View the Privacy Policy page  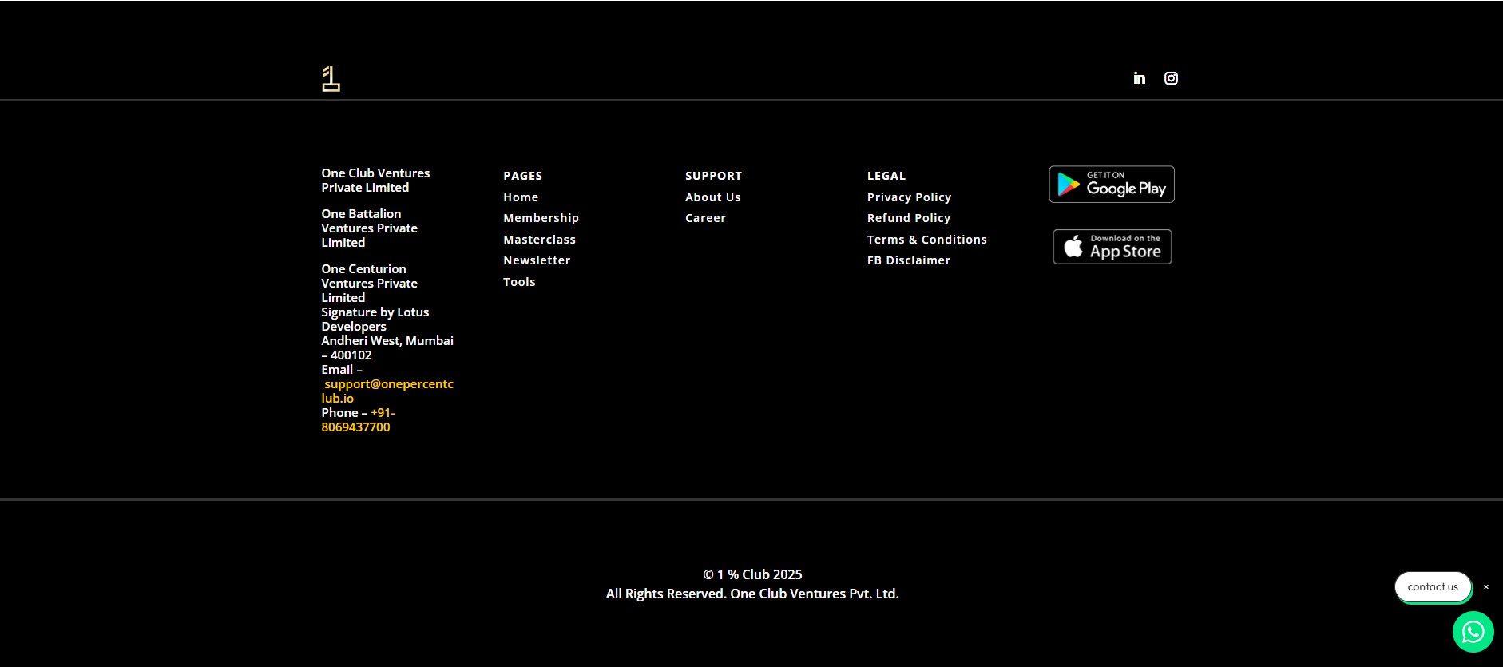pyautogui.click(x=909, y=197)
